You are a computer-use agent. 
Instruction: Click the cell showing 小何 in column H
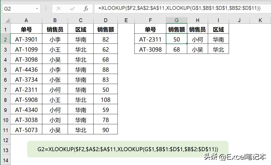pyautogui.click(x=198, y=39)
